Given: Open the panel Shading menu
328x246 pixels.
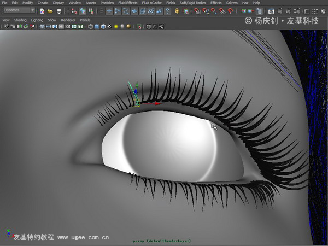Looking at the screenshot, I should [20, 20].
